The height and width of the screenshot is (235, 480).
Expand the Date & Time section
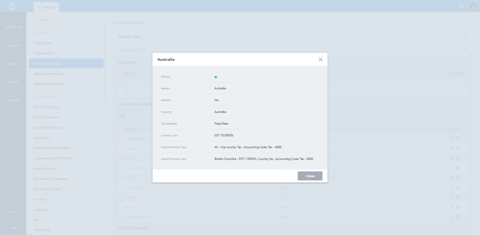tap(465, 37)
